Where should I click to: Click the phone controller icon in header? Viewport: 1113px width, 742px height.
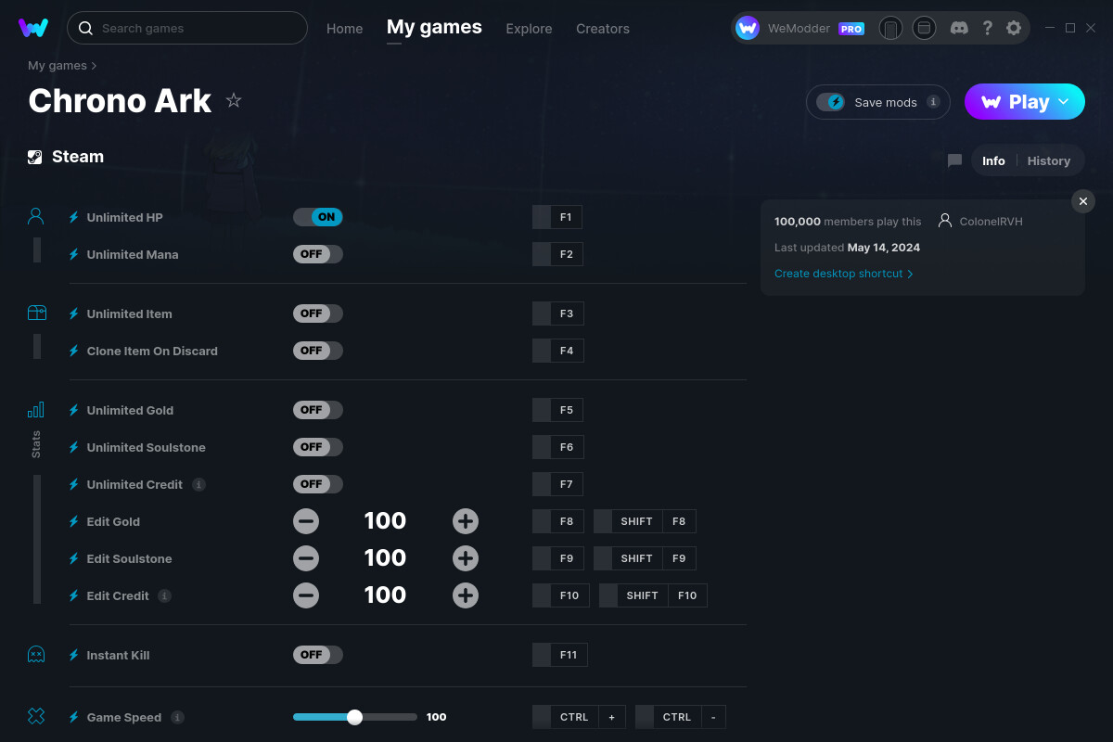pos(890,28)
